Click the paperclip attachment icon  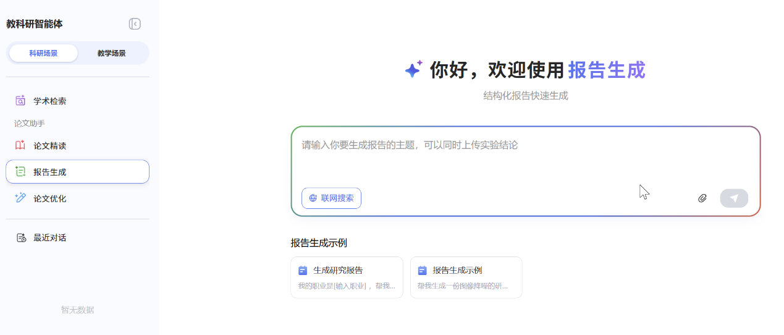pyautogui.click(x=702, y=198)
